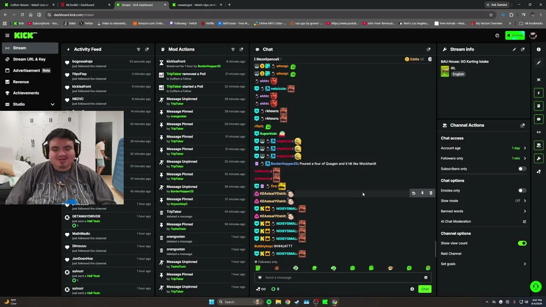Open the Revenue page

30,82
